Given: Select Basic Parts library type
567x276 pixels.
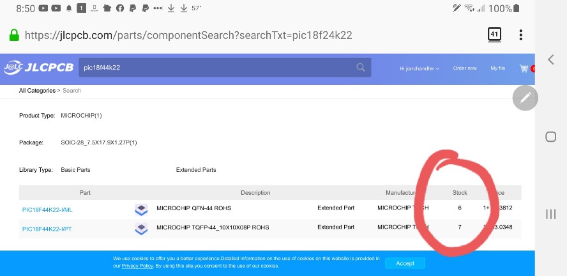Looking at the screenshot, I should pyautogui.click(x=75, y=170).
